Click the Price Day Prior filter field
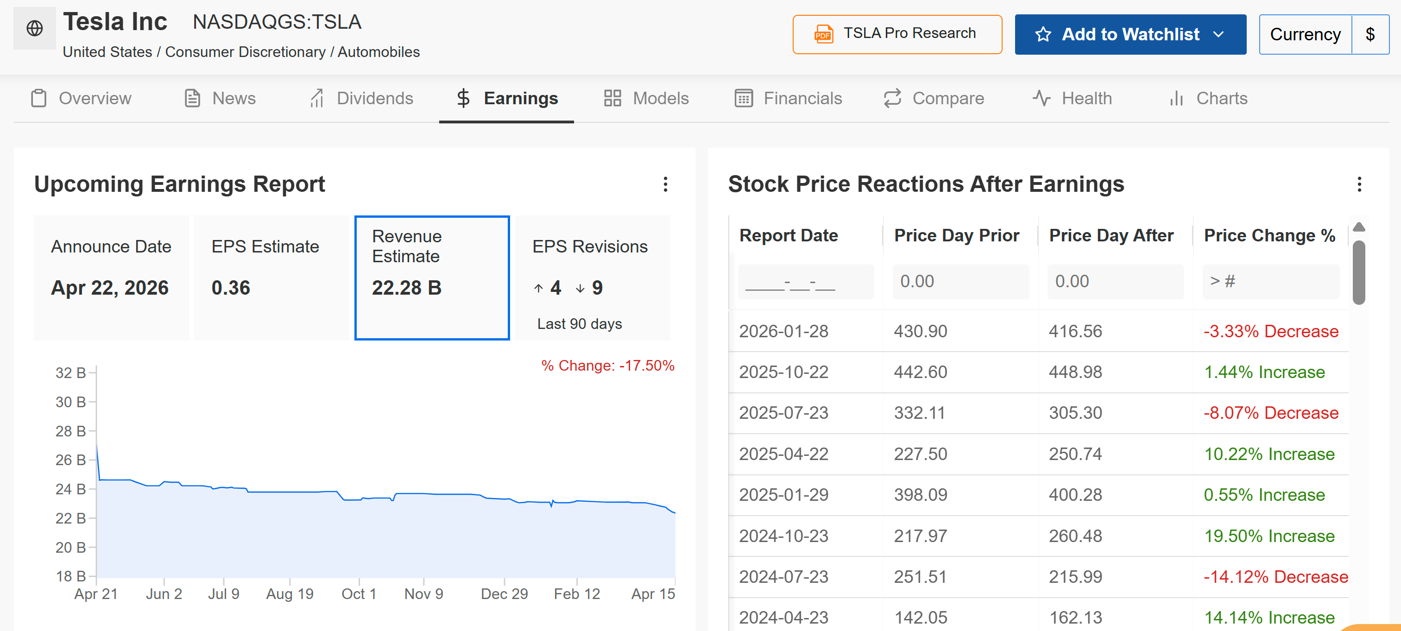 (x=960, y=281)
